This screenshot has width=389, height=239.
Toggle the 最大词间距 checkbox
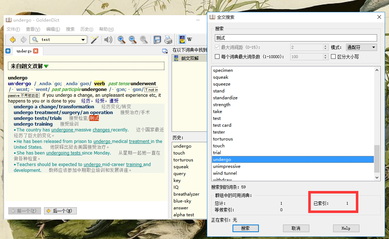pos(217,47)
